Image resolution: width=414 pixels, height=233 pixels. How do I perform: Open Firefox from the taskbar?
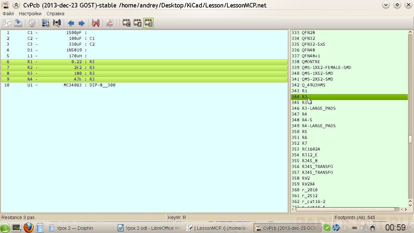click(28, 228)
